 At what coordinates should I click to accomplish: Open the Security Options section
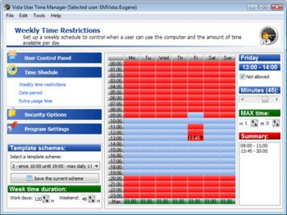pyautogui.click(x=54, y=115)
